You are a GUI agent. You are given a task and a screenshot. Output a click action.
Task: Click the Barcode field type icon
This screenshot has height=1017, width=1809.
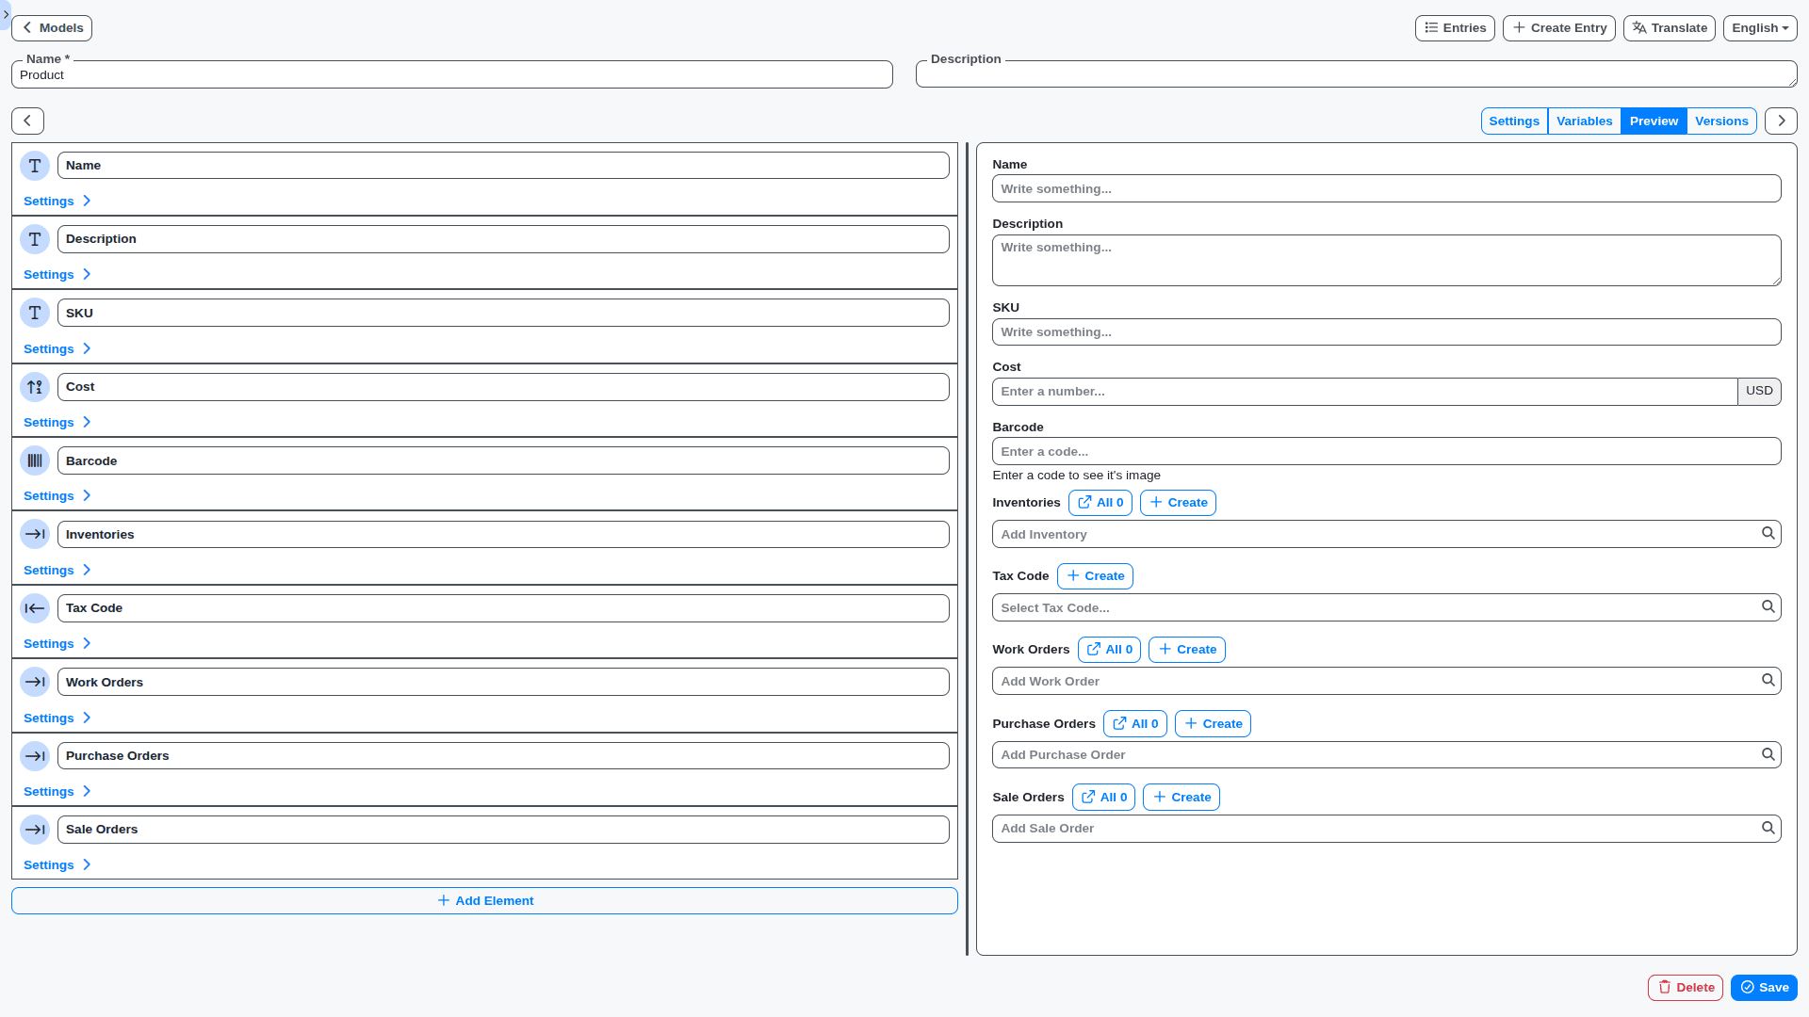[35, 460]
